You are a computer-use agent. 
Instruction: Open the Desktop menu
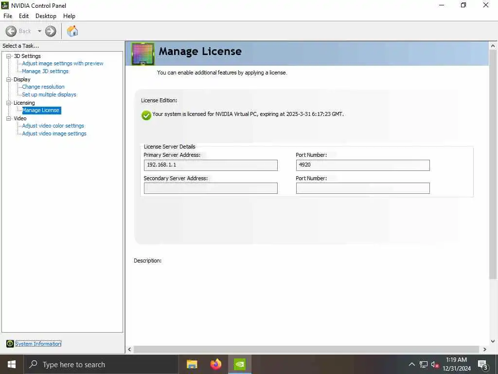coord(46,16)
